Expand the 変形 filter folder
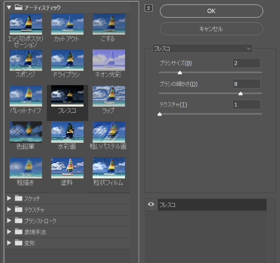The image size is (280, 263). 9,243
